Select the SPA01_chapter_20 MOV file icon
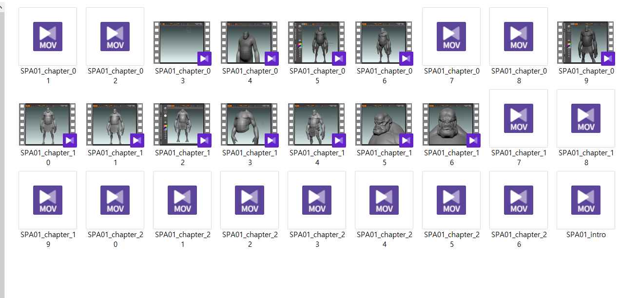Screen dimensions: 620x298 pos(115,200)
